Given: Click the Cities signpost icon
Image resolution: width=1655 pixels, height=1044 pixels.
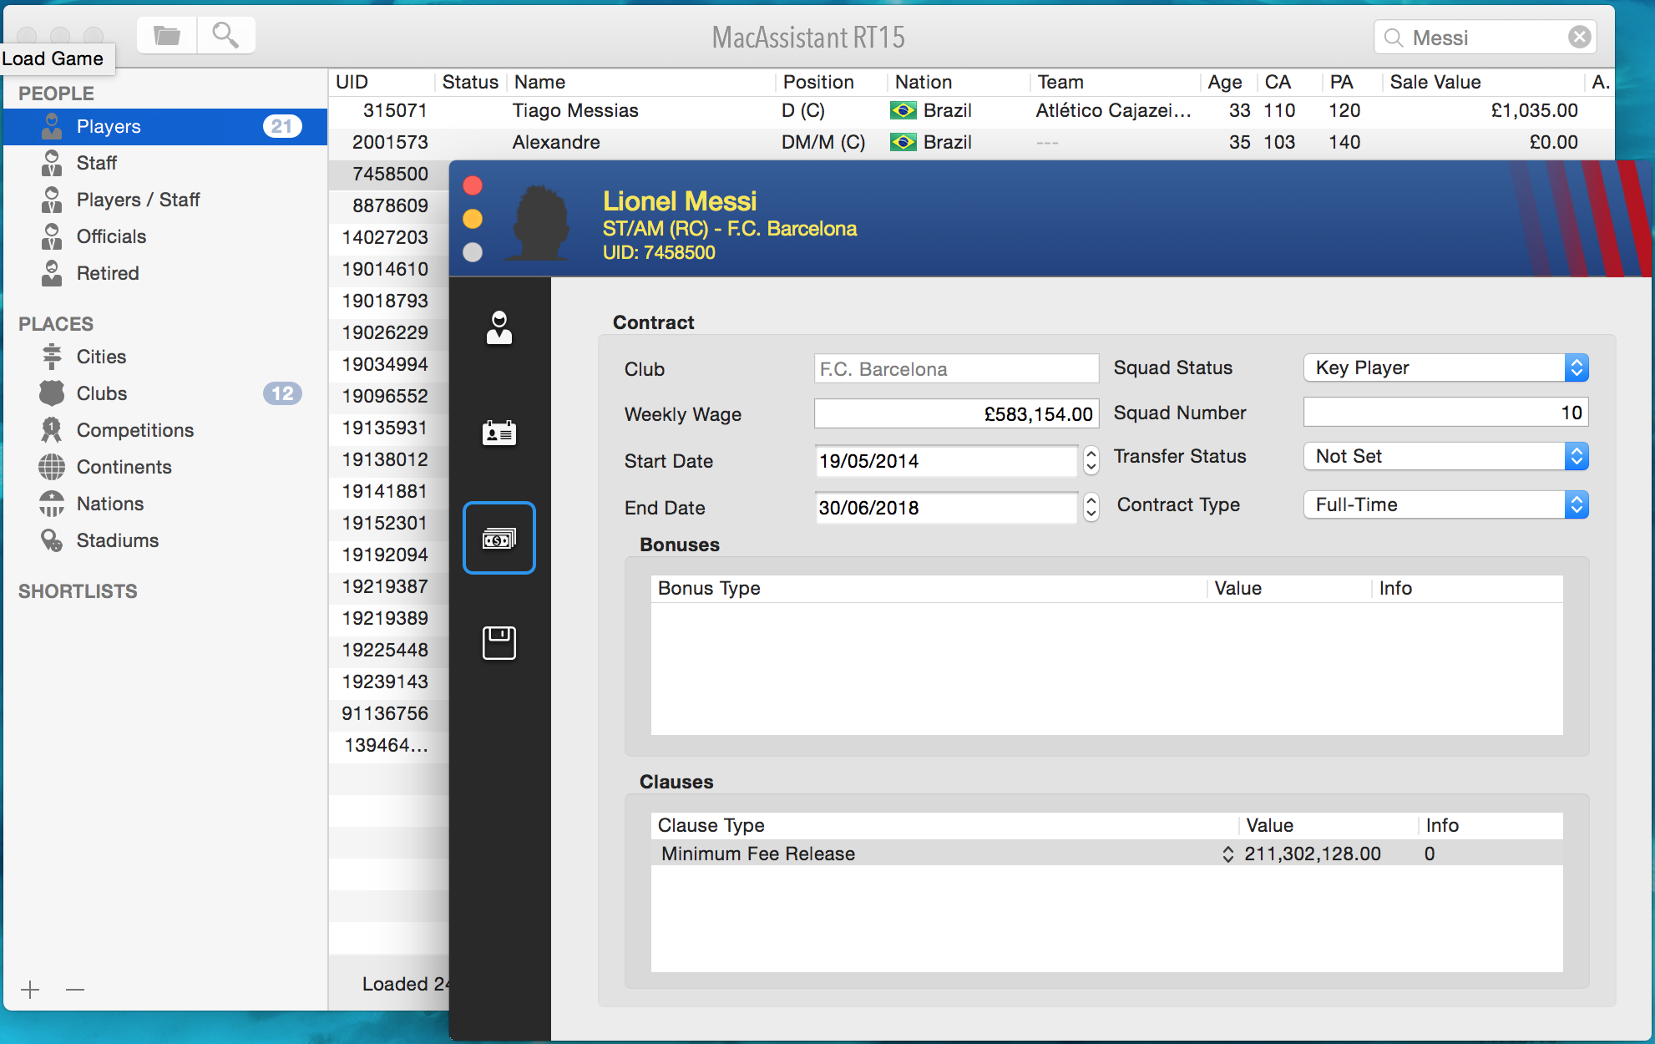Looking at the screenshot, I should click(52, 357).
